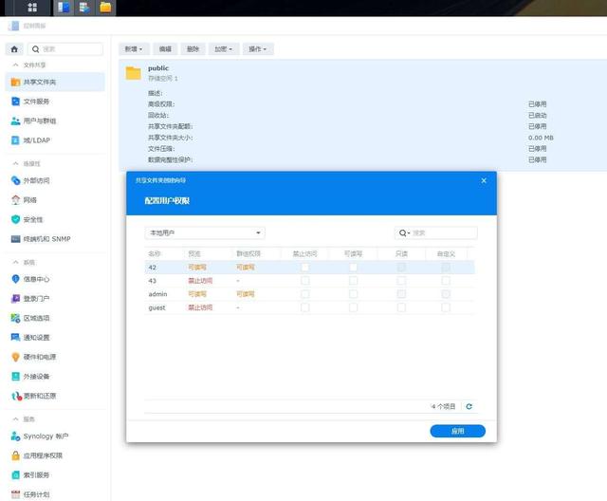Screen dimensions: 607x501
Task: Open 用户与群组 settings
Action: 39,121
